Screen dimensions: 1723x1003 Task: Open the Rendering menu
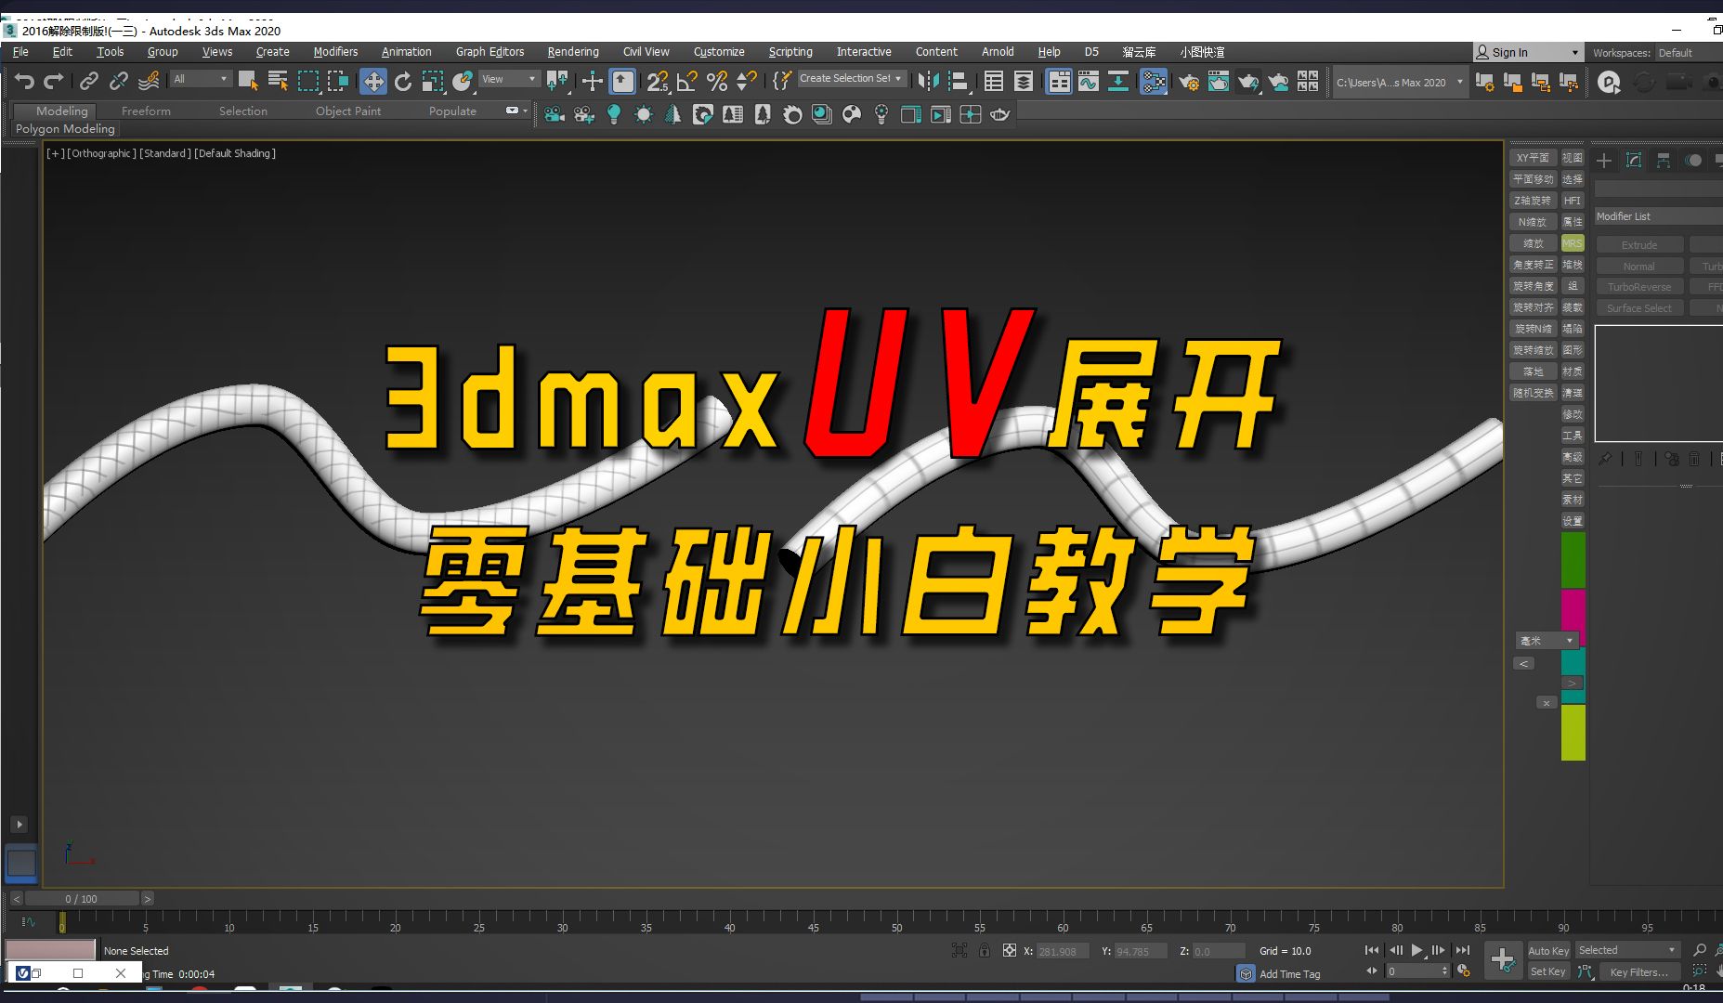click(x=572, y=52)
